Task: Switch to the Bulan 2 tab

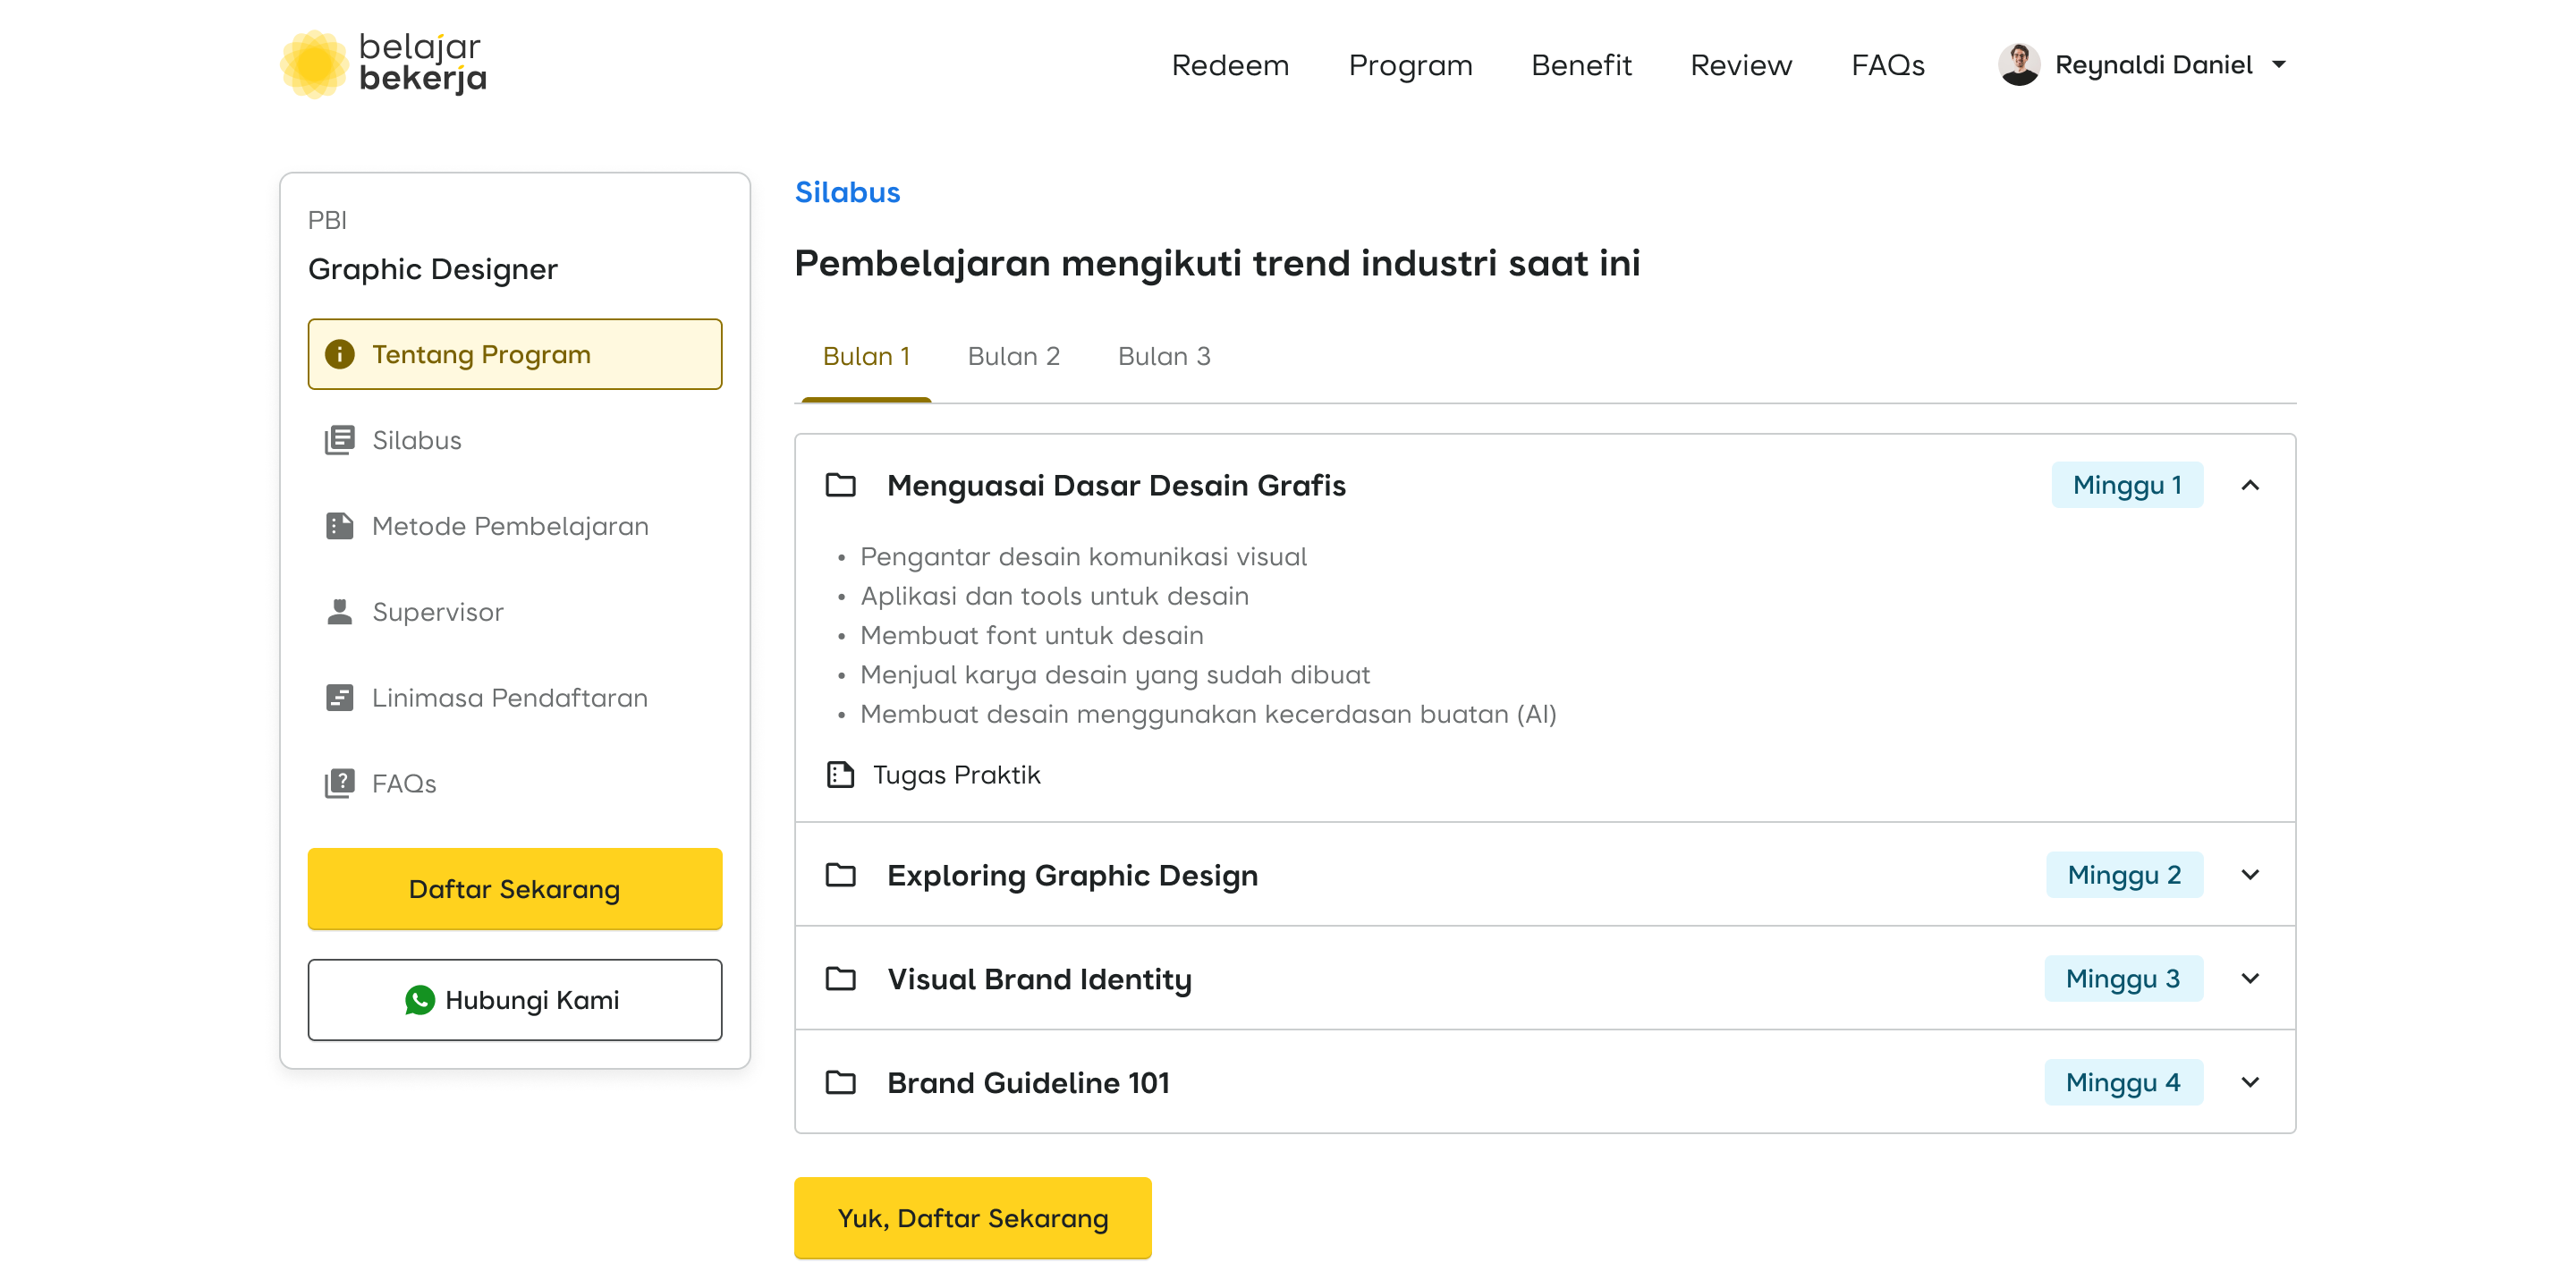Action: [1013, 357]
